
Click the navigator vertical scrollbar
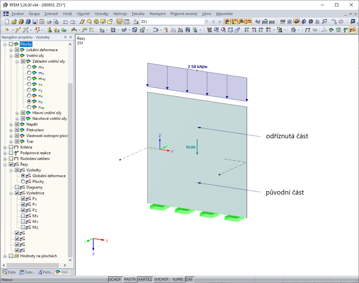coord(70,170)
